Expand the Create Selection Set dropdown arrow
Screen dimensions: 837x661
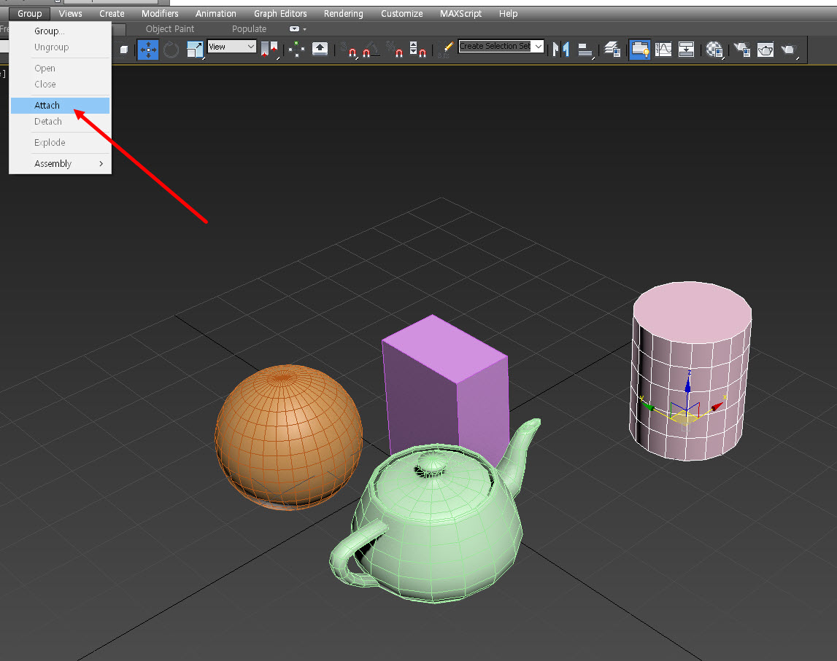[x=538, y=47]
